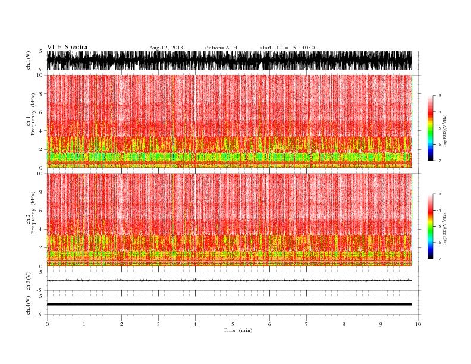Click the 'Time (min)' axis label
471x364 pixels.
pyautogui.click(x=238, y=330)
